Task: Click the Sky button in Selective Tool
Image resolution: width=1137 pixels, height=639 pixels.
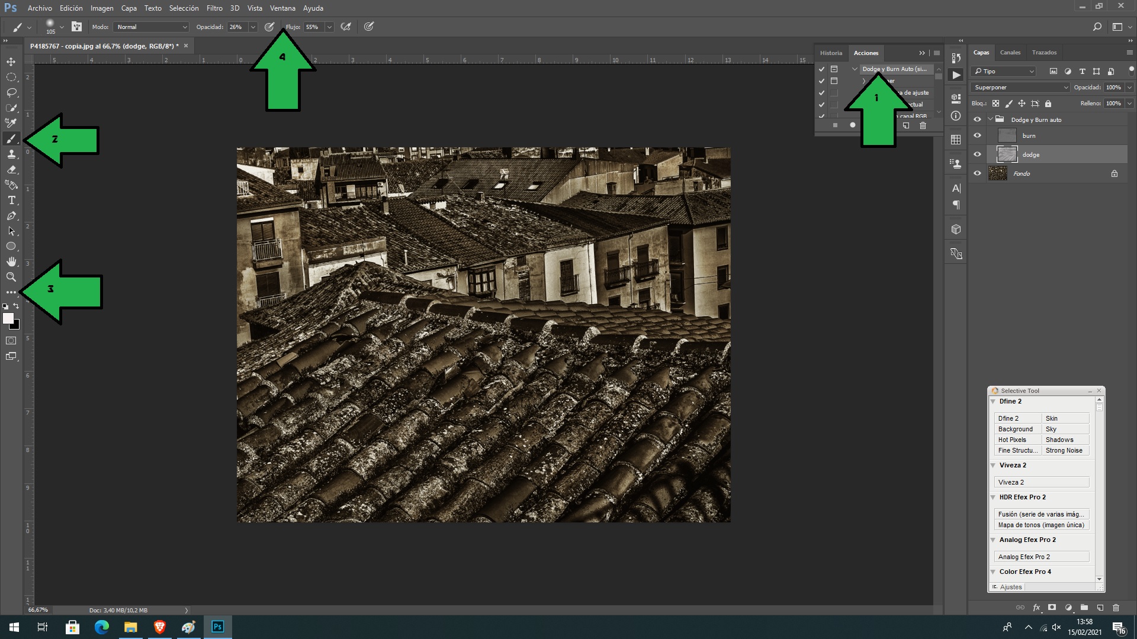Action: coord(1065,429)
